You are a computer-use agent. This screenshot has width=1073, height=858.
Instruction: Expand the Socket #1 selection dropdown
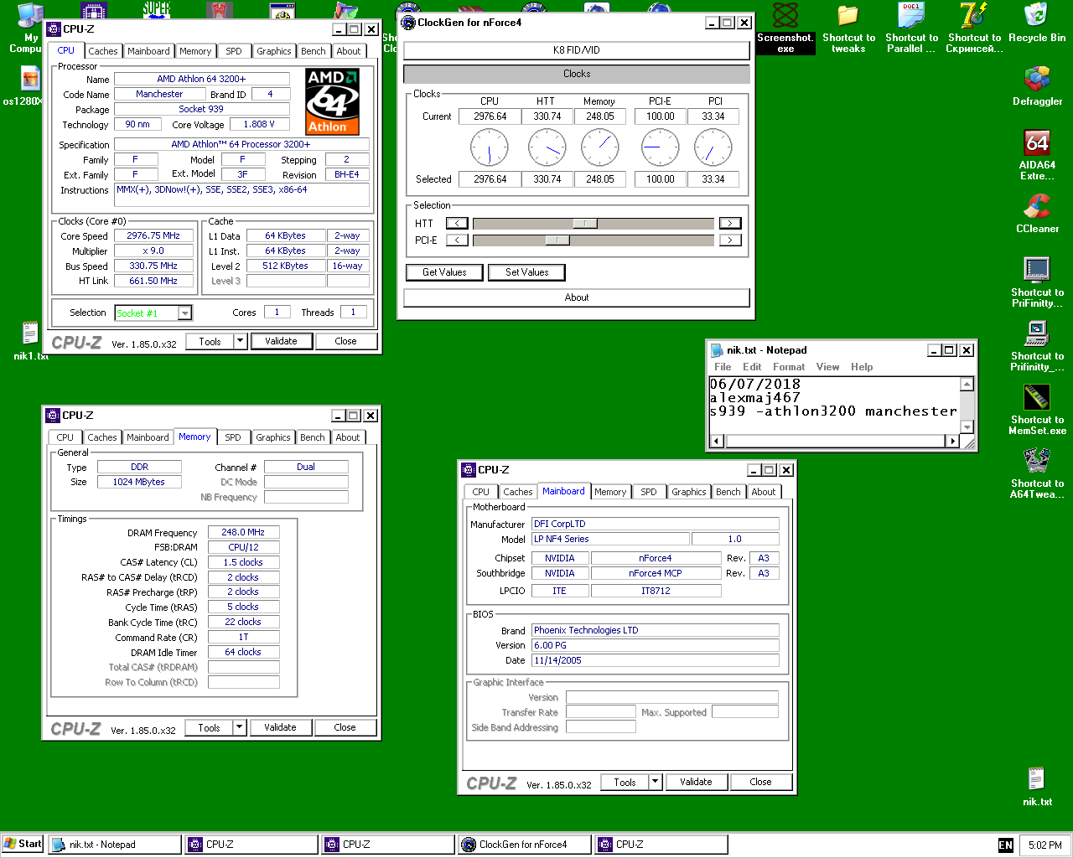click(185, 313)
